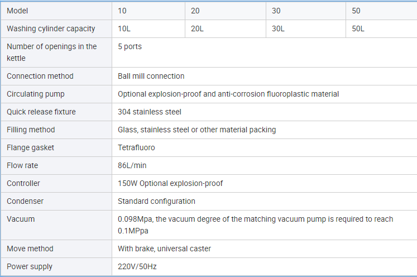This screenshot has width=417, height=277.
Task: Select the 304 stainless steel value
Action: tap(149, 112)
